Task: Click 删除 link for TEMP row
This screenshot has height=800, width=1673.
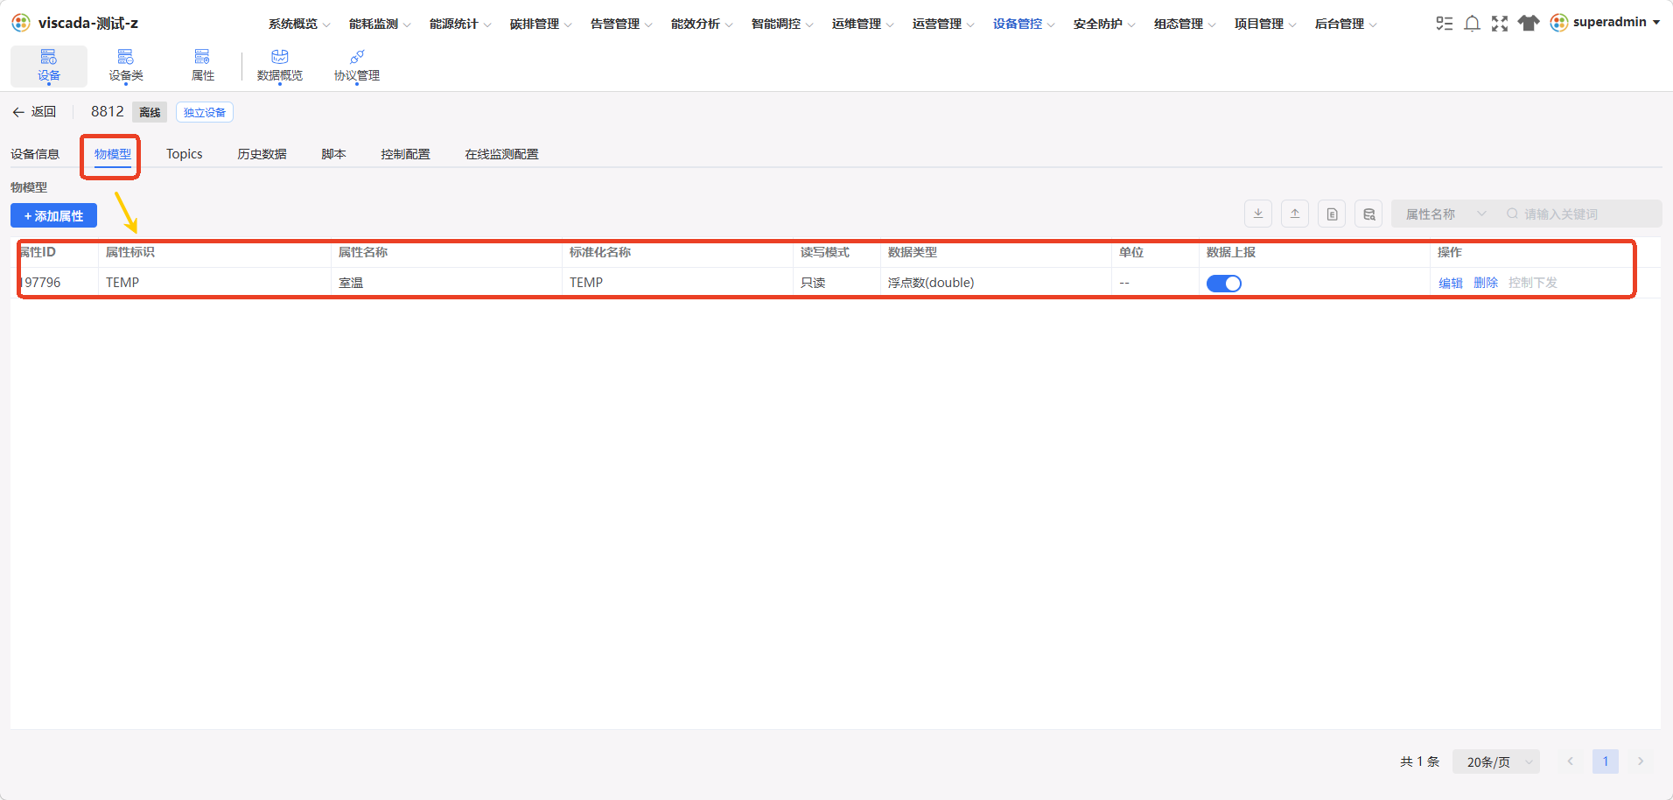Action: coord(1486,283)
